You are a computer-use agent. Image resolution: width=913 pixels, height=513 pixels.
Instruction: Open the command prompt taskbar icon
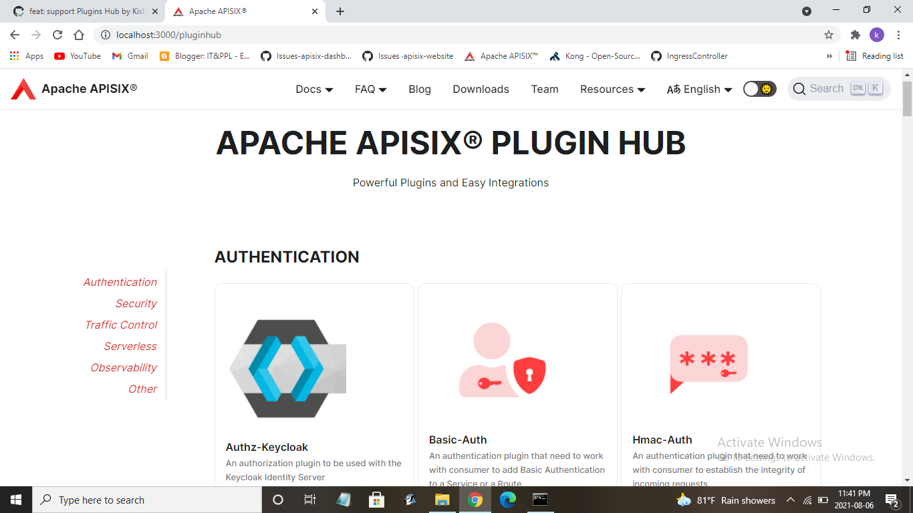(x=540, y=500)
